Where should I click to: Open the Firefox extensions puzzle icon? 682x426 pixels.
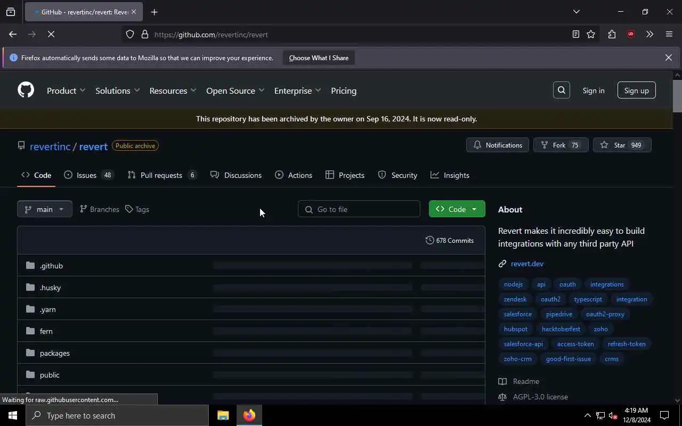click(x=612, y=35)
